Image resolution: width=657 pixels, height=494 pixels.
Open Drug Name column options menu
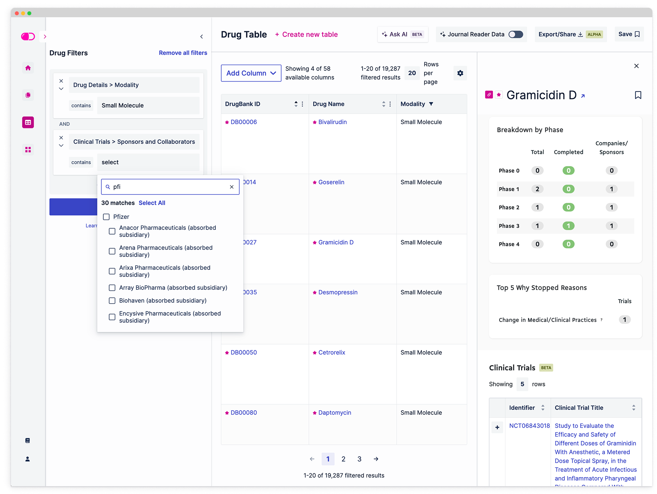(x=390, y=104)
